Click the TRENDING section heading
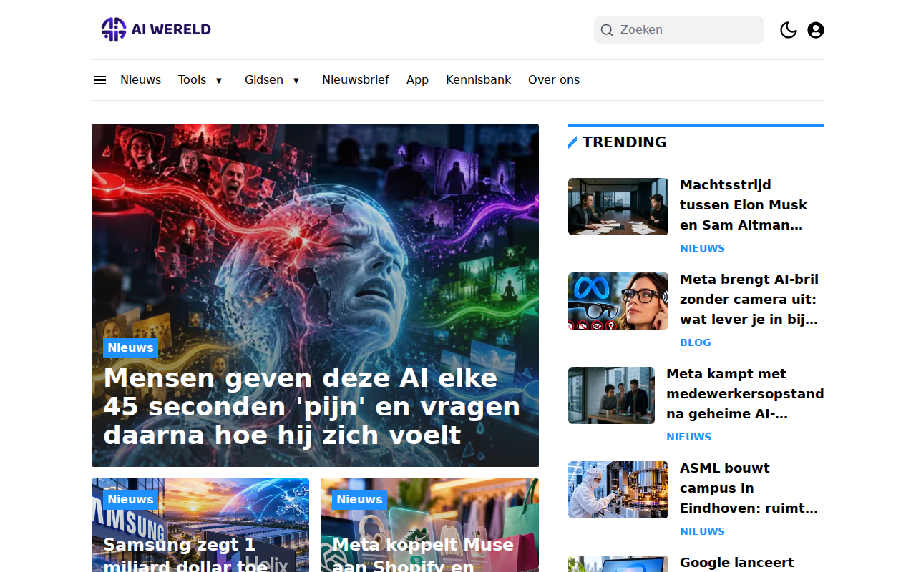Screen dimensions: 916x572 click(x=624, y=142)
